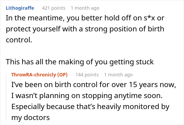Click line "I've been on birth control"

(94, 84)
